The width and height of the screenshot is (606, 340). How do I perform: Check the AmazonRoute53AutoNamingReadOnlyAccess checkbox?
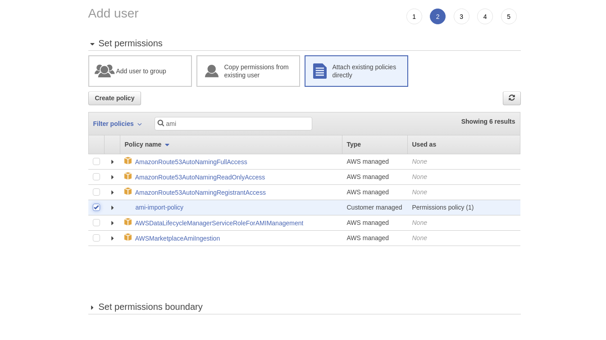click(96, 177)
